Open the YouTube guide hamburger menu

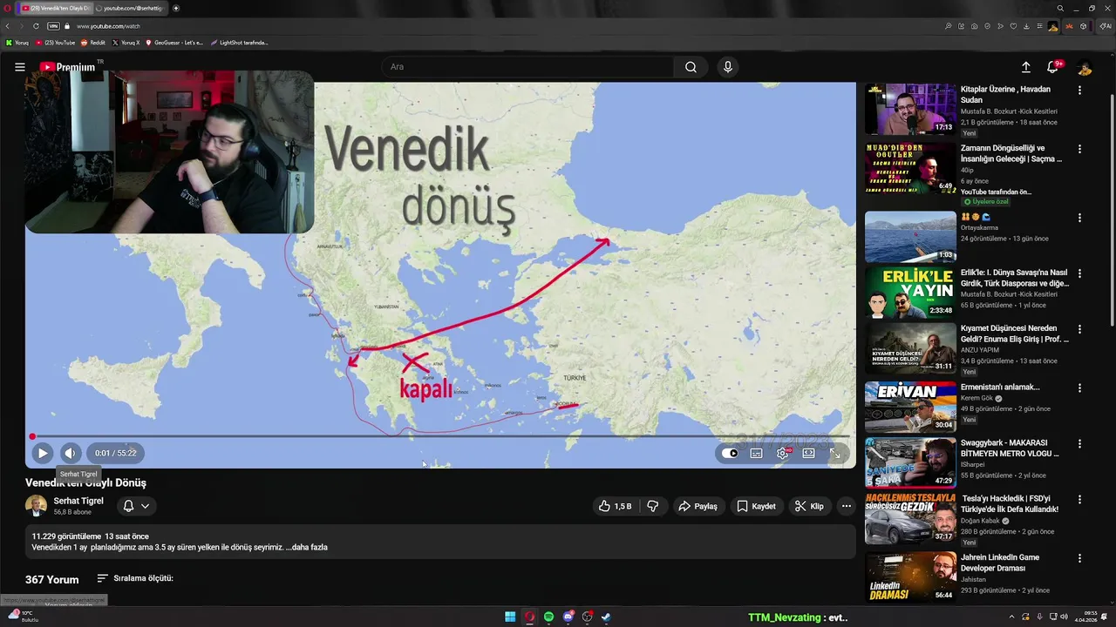(x=19, y=67)
